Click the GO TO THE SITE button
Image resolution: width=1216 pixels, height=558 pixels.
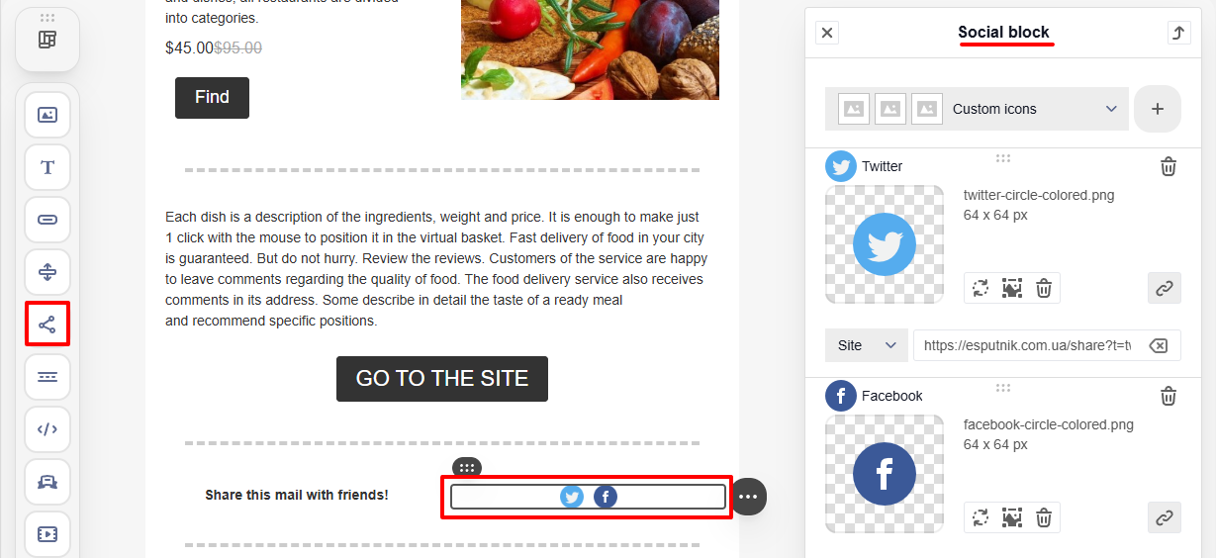pos(442,379)
